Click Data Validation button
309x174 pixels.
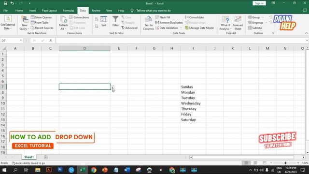click(167, 28)
